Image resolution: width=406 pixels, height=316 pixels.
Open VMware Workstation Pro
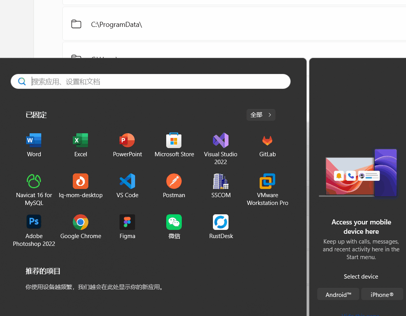tap(267, 185)
